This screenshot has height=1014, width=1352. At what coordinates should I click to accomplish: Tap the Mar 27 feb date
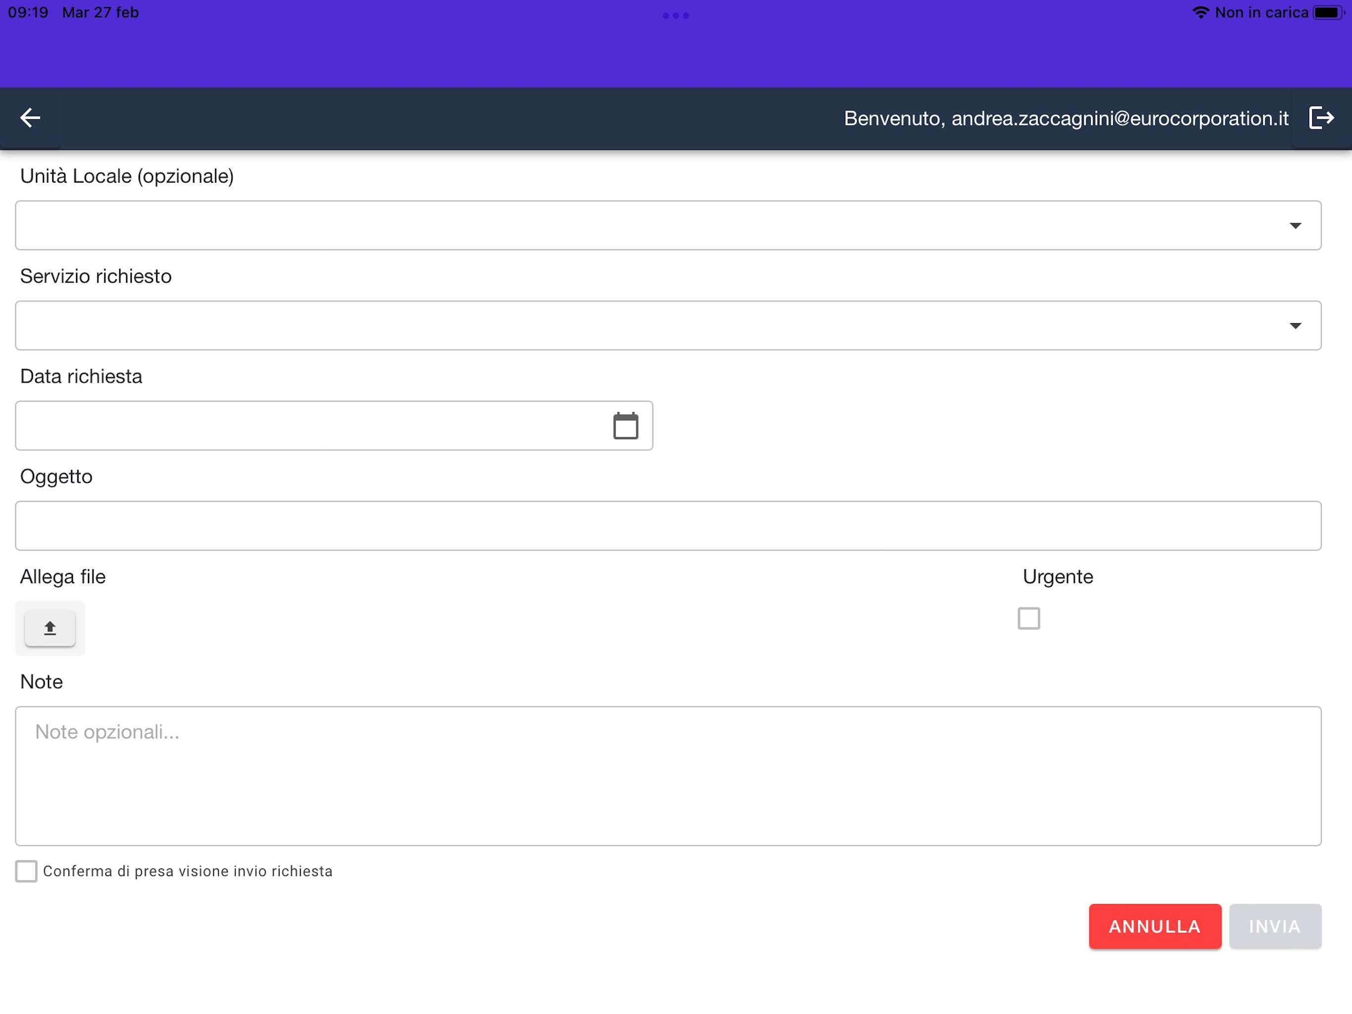[x=100, y=13]
